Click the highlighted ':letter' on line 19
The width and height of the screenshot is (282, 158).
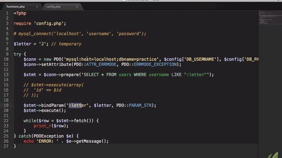click(x=78, y=105)
